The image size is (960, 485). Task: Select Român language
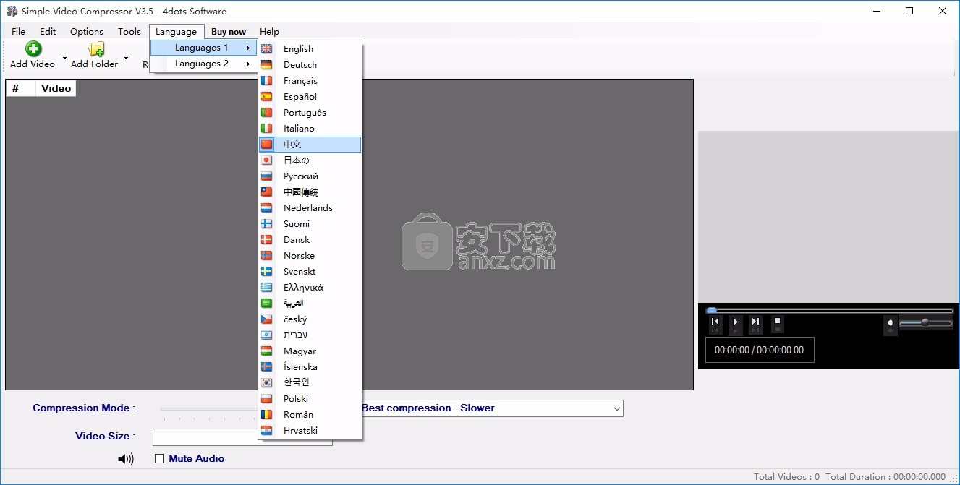click(x=310, y=414)
